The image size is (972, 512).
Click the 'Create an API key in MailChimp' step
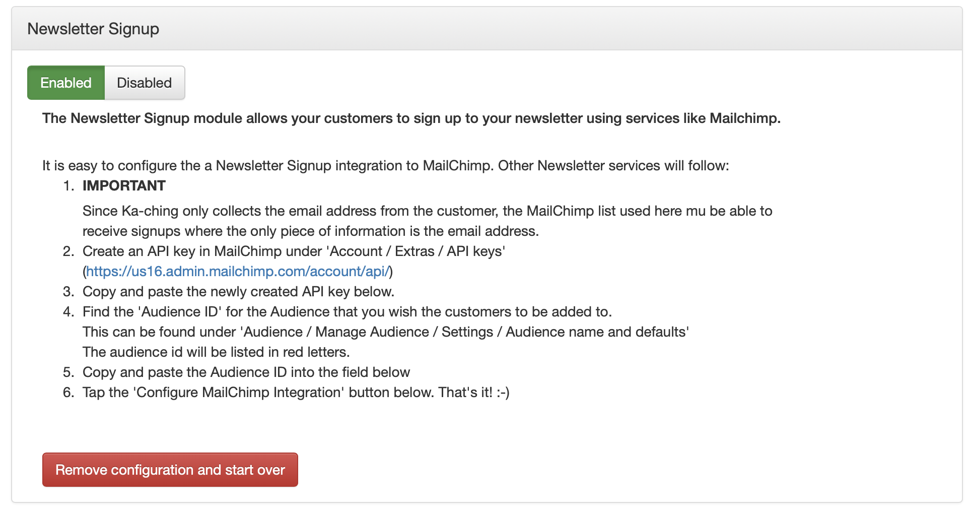coord(294,251)
